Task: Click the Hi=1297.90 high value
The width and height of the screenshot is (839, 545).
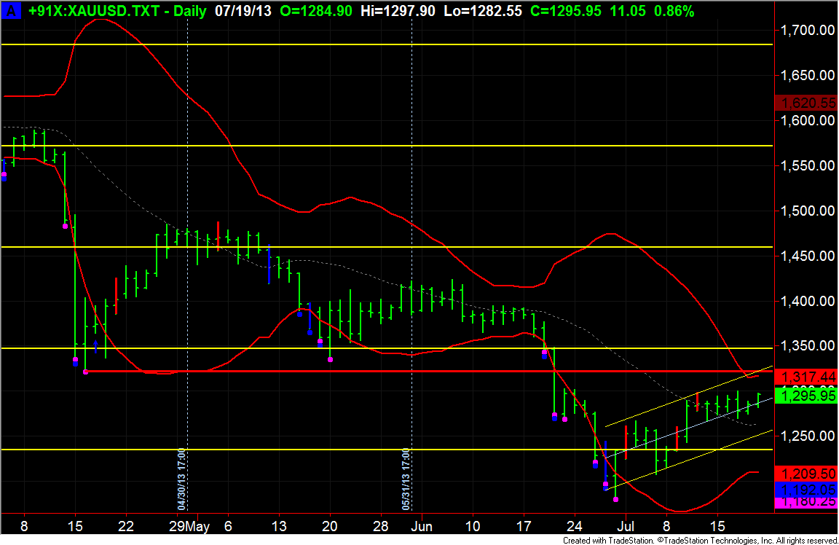Action: (x=398, y=11)
